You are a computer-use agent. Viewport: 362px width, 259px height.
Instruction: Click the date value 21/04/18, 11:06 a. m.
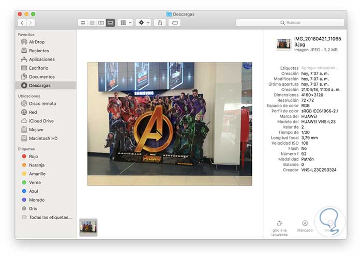coord(321,89)
